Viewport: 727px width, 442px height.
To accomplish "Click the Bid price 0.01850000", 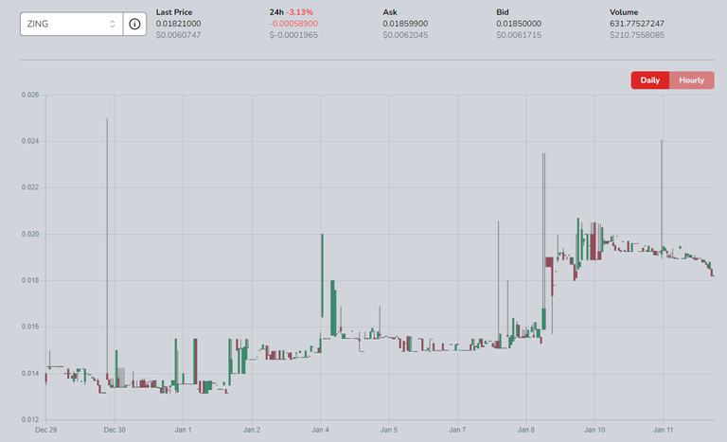I will point(519,24).
